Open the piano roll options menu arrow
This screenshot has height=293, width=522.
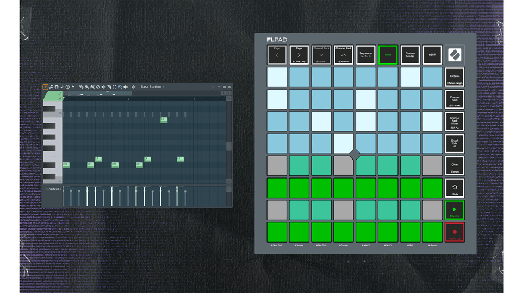click(x=46, y=87)
